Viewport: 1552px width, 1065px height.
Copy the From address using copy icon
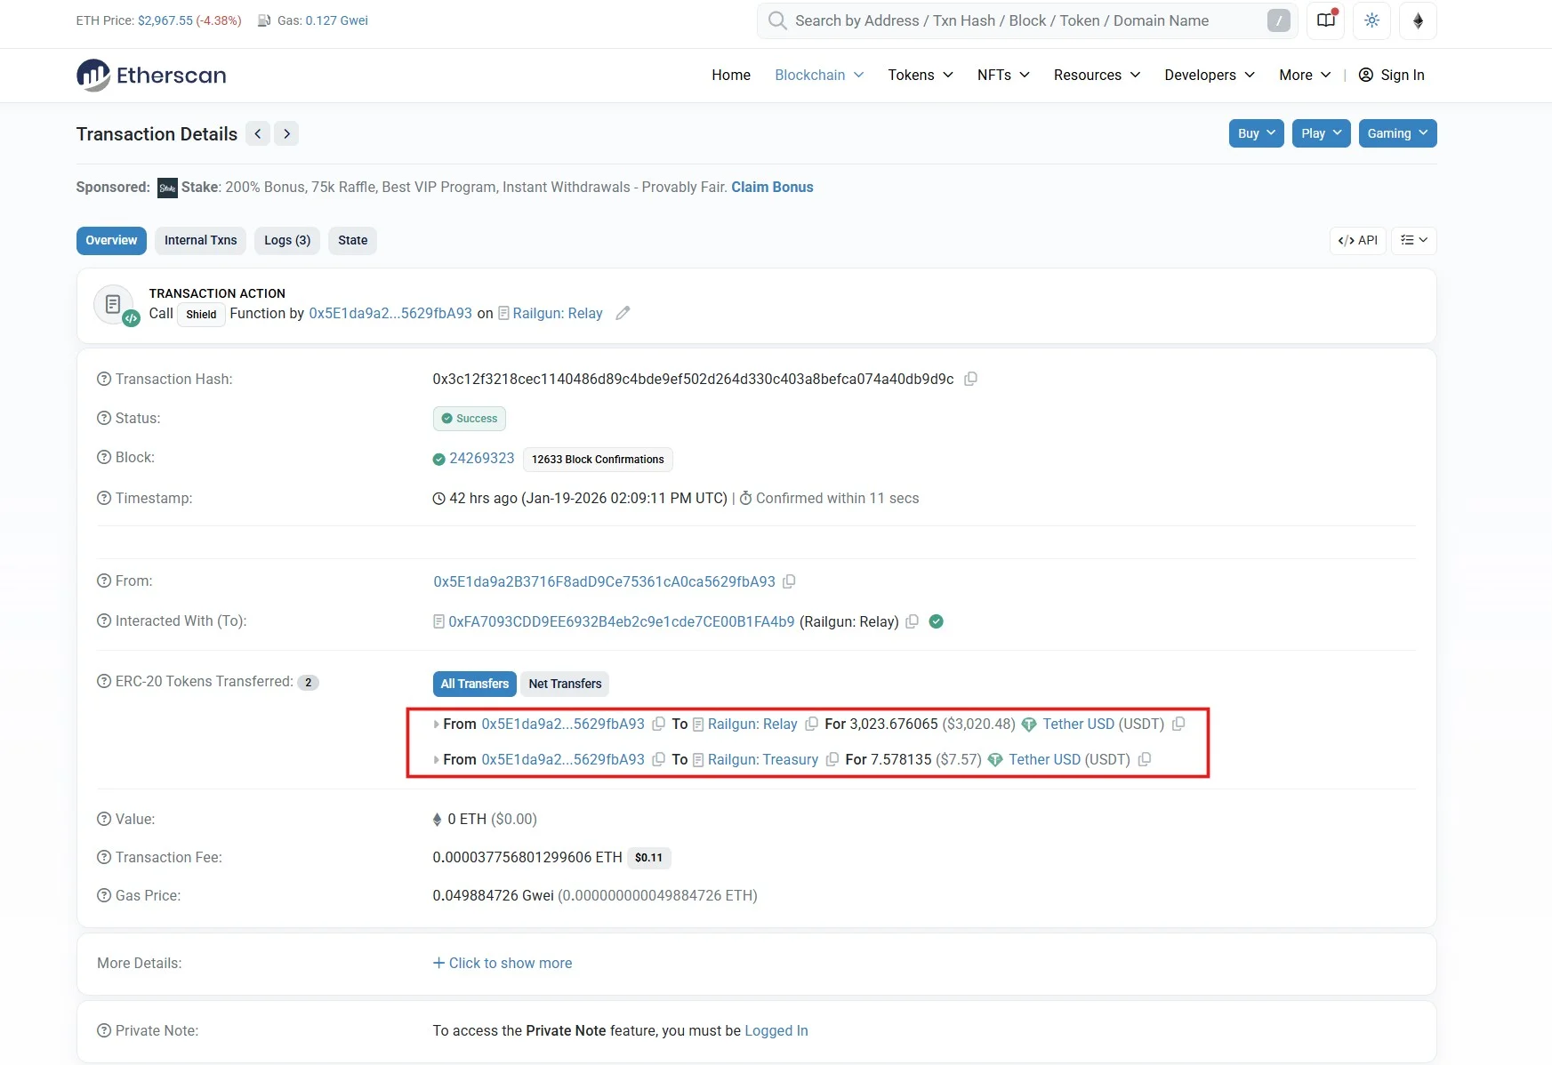pyautogui.click(x=790, y=581)
